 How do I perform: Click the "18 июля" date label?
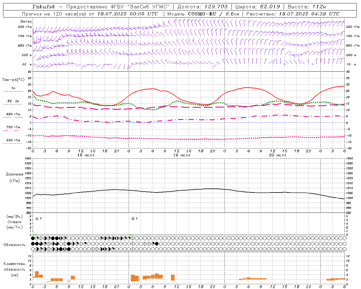(x=86, y=155)
